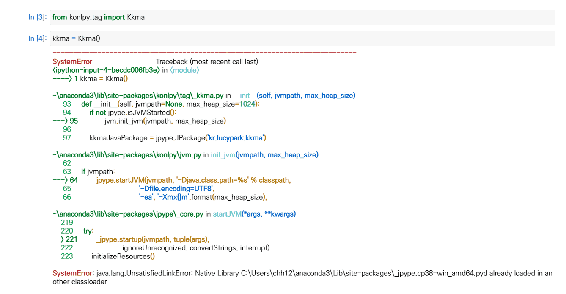
Task: Click the konlpy\jvm.py file path
Action: (127, 155)
